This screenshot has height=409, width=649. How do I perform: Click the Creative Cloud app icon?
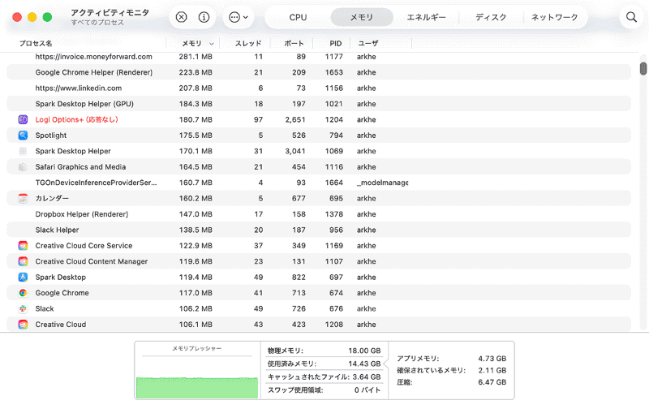[23, 324]
